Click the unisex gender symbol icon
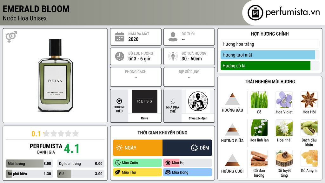 click(x=11, y=37)
